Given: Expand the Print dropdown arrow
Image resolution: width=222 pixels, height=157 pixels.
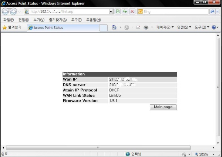Looking at the screenshot, I should [x=152, y=27].
